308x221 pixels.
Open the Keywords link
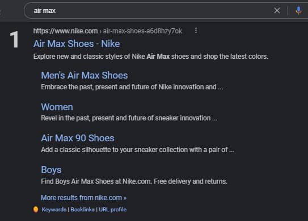(x=54, y=210)
